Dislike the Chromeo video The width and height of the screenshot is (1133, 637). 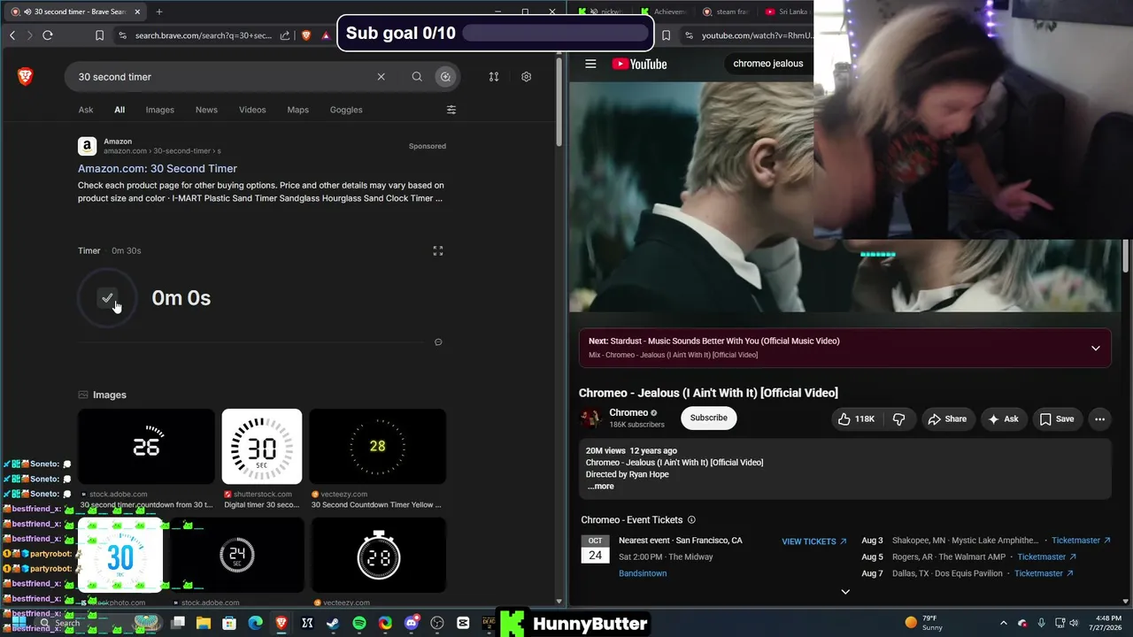[898, 418]
